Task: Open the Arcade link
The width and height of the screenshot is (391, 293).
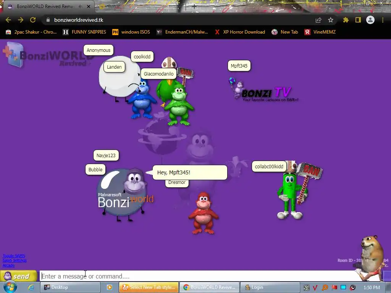Action: pyautogui.click(x=8, y=266)
